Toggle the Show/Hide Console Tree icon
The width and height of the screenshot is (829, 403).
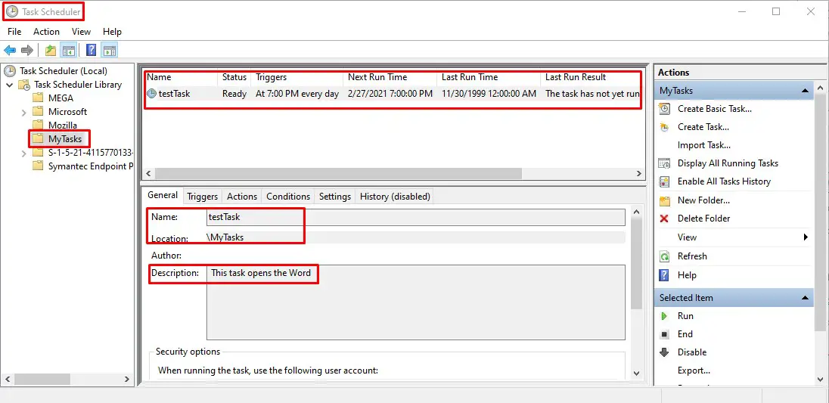(x=68, y=50)
